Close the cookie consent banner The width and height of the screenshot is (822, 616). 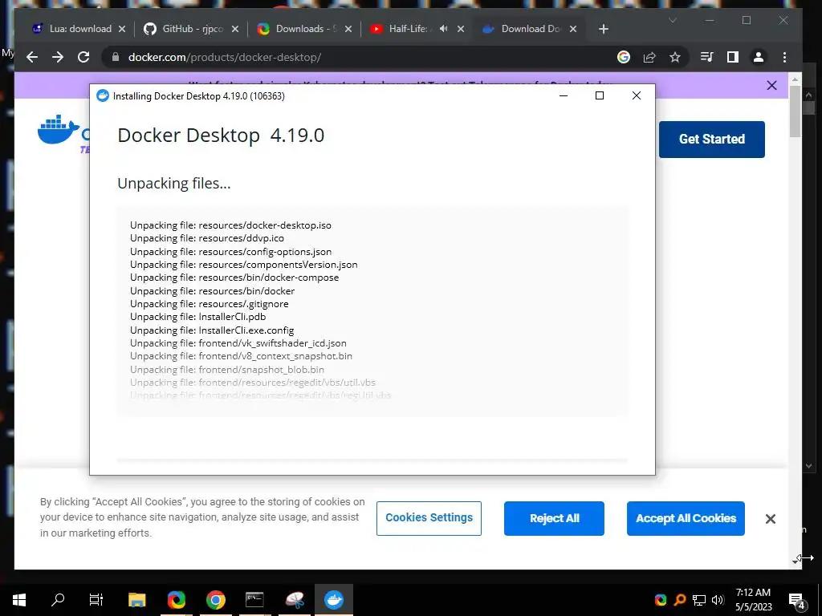click(x=770, y=519)
